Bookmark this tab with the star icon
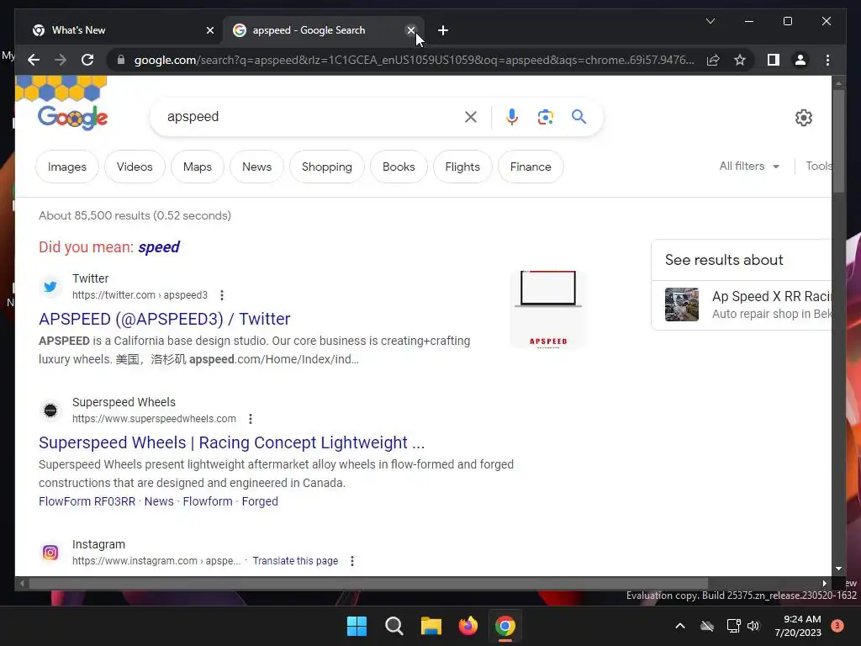861x646 pixels. click(x=740, y=60)
